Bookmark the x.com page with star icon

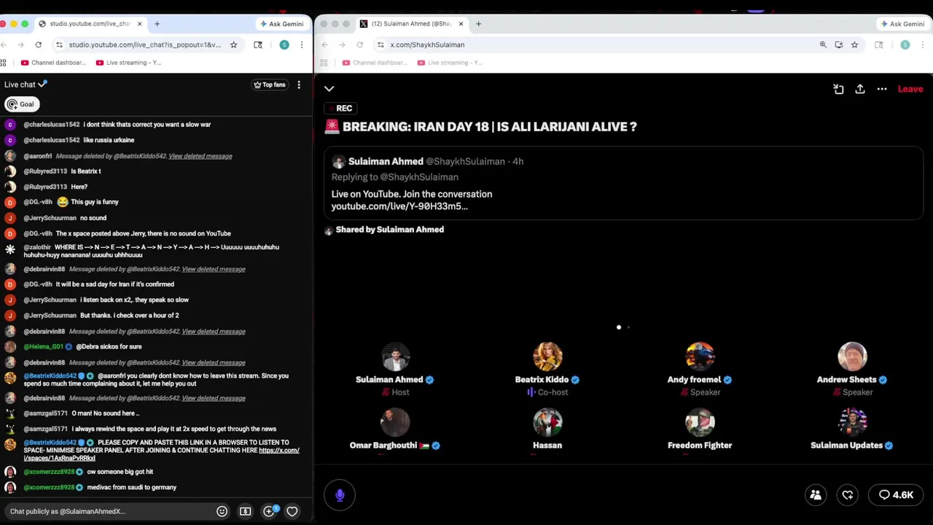point(854,44)
